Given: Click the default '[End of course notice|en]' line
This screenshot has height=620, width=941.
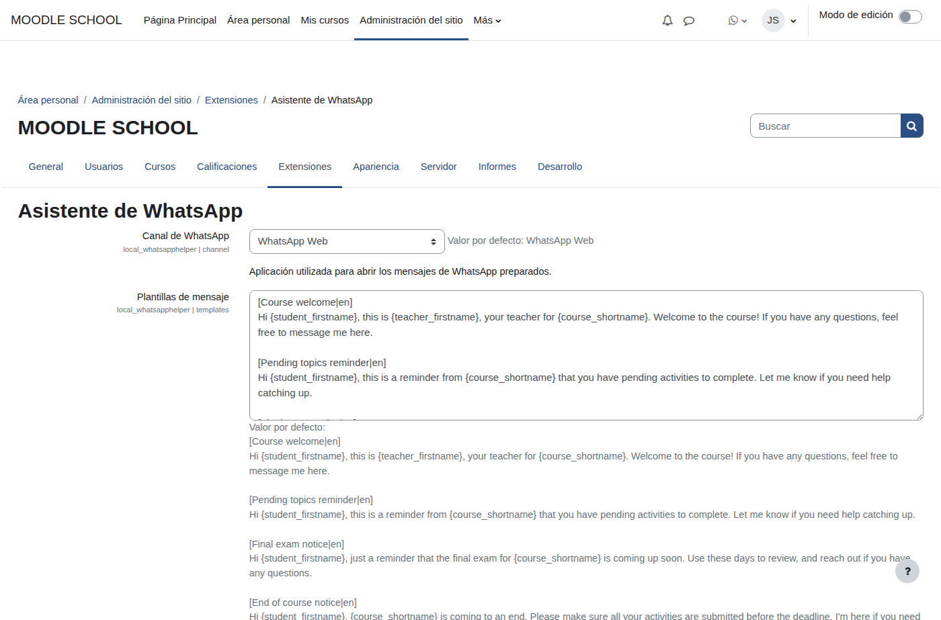Looking at the screenshot, I should tap(303, 603).
